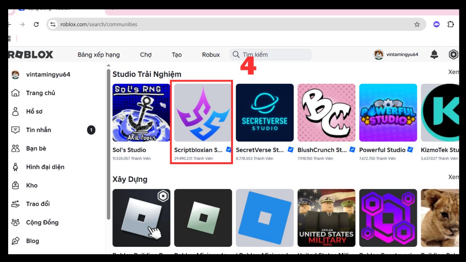Bookmark this page with the star icon
The image size is (466, 262).
(x=417, y=24)
